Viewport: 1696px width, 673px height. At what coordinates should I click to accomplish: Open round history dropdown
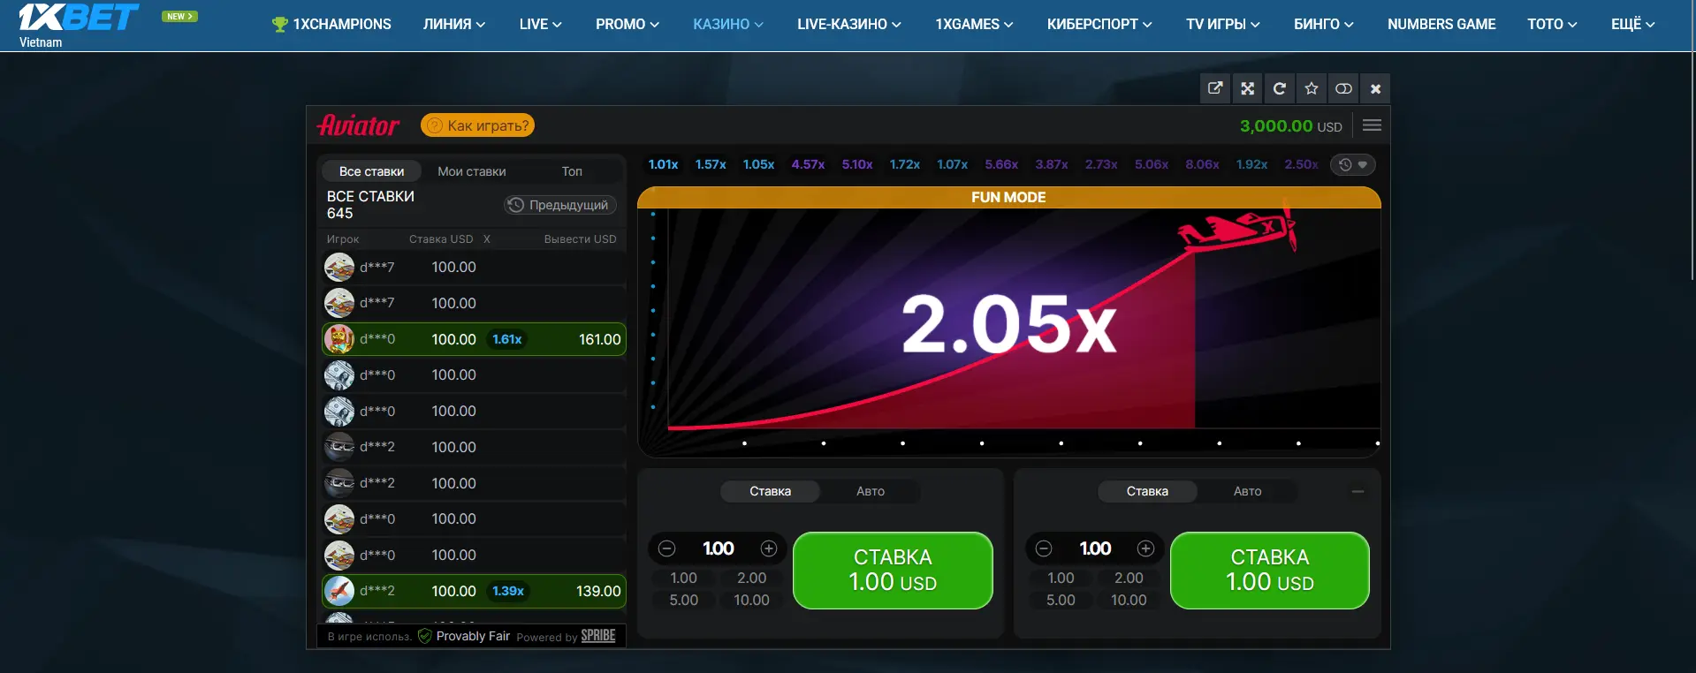coord(1353,164)
